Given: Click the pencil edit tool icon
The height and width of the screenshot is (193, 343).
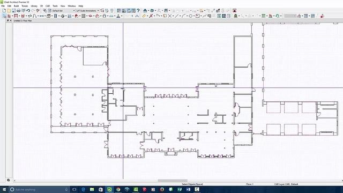Looking at the screenshot, I should (x=144, y=16).
